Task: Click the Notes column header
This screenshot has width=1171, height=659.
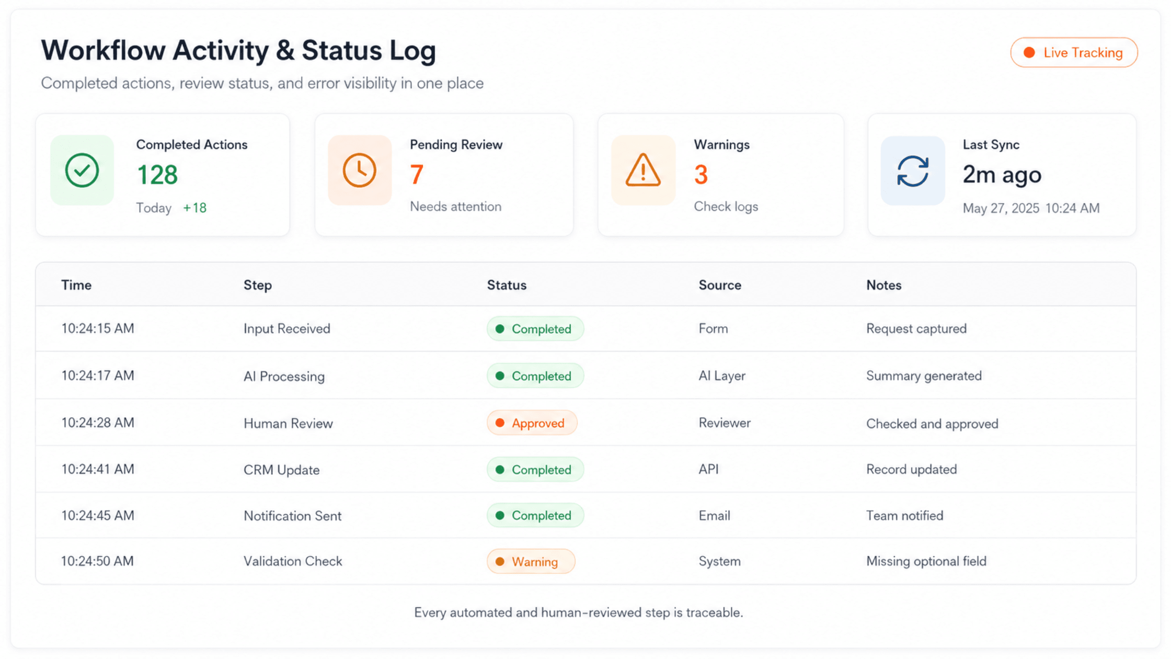Action: [884, 285]
